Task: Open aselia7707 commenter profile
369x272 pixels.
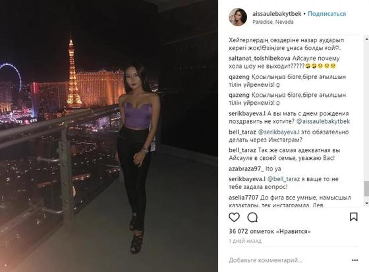Action: point(244,198)
